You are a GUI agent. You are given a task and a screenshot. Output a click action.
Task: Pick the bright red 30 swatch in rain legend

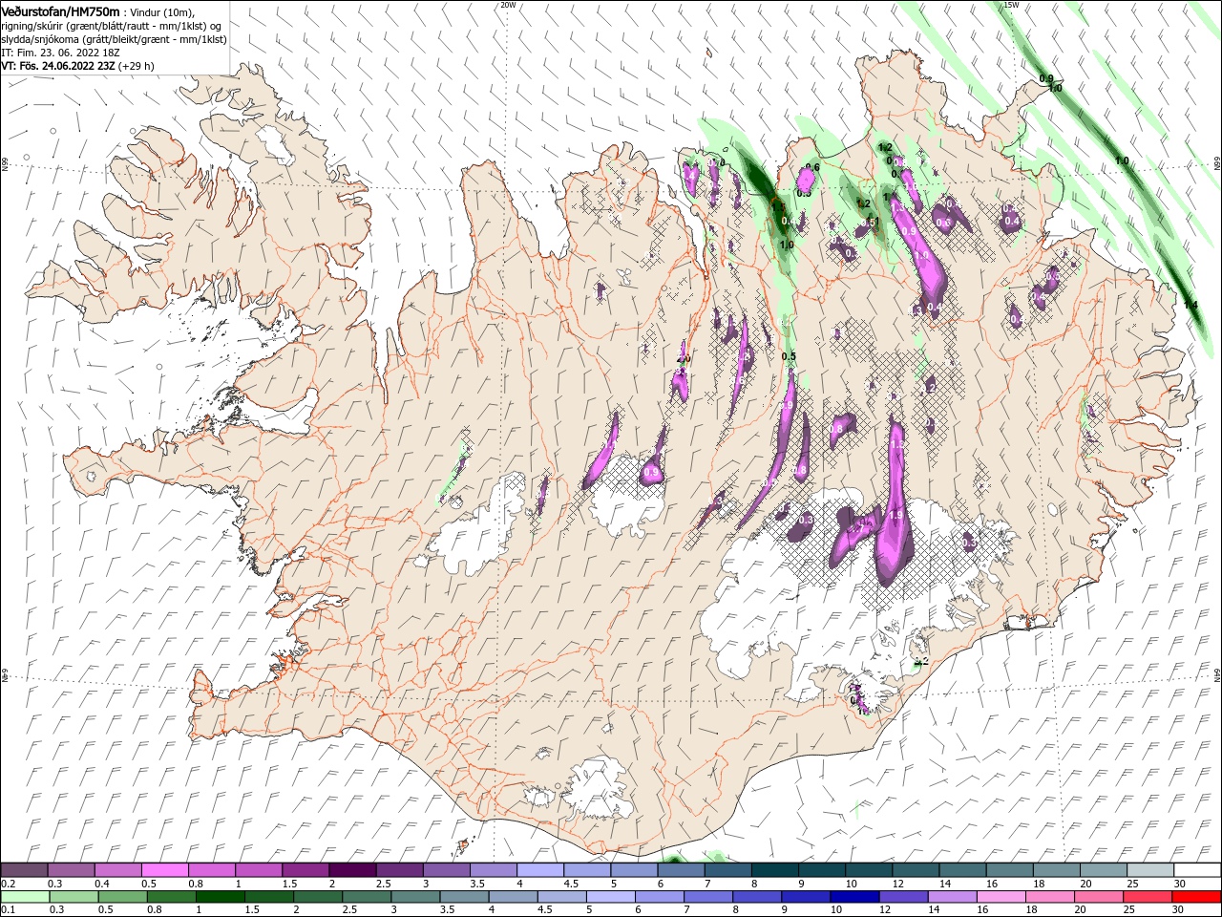click(1196, 897)
